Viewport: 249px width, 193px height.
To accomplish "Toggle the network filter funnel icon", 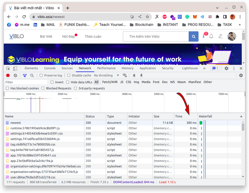I will [25, 76].
